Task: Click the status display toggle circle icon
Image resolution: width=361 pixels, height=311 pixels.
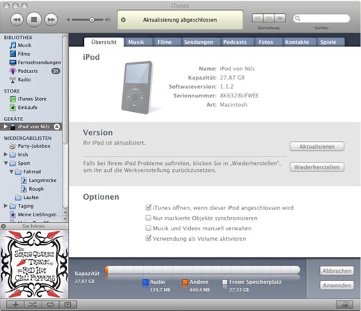Action: pyautogui.click(x=124, y=20)
